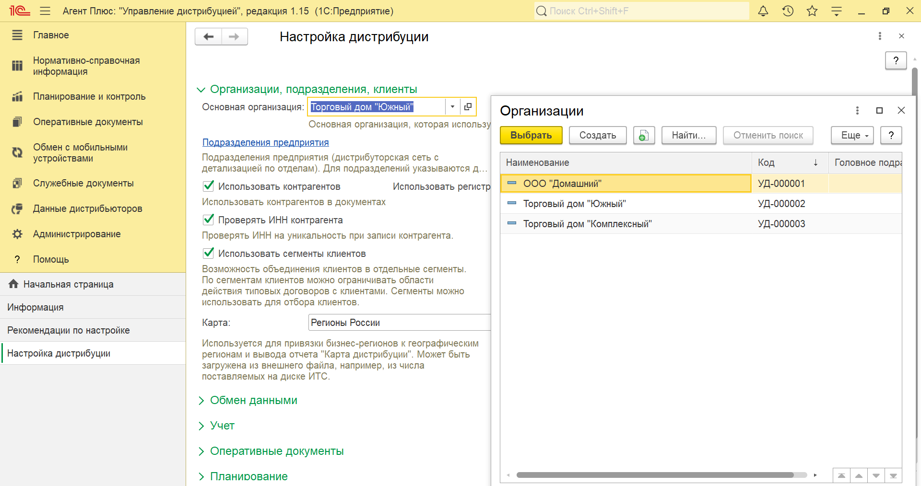Click Отменить поиск button

coord(768,135)
